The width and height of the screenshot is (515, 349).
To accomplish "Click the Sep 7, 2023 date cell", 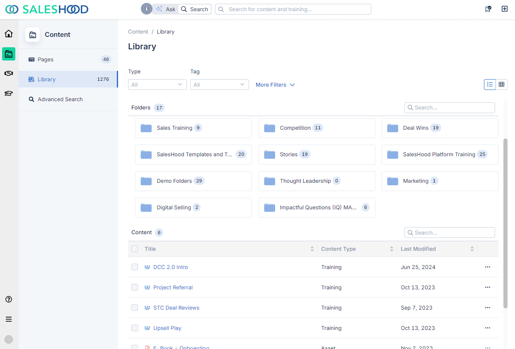I will tap(416, 308).
